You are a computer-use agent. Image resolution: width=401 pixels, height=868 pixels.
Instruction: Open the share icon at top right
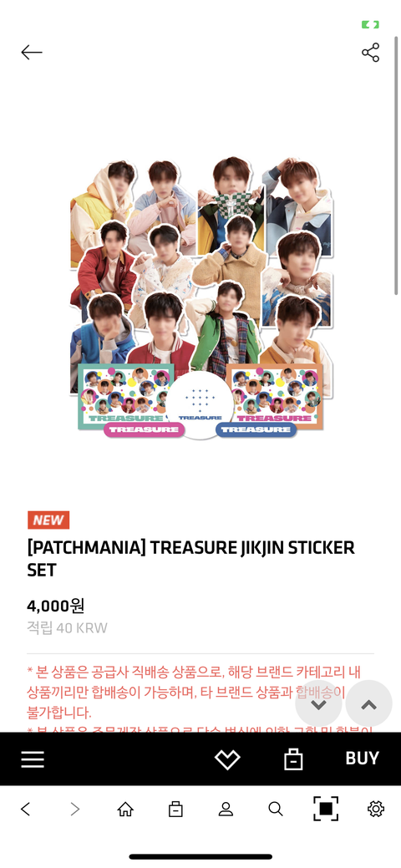[371, 52]
